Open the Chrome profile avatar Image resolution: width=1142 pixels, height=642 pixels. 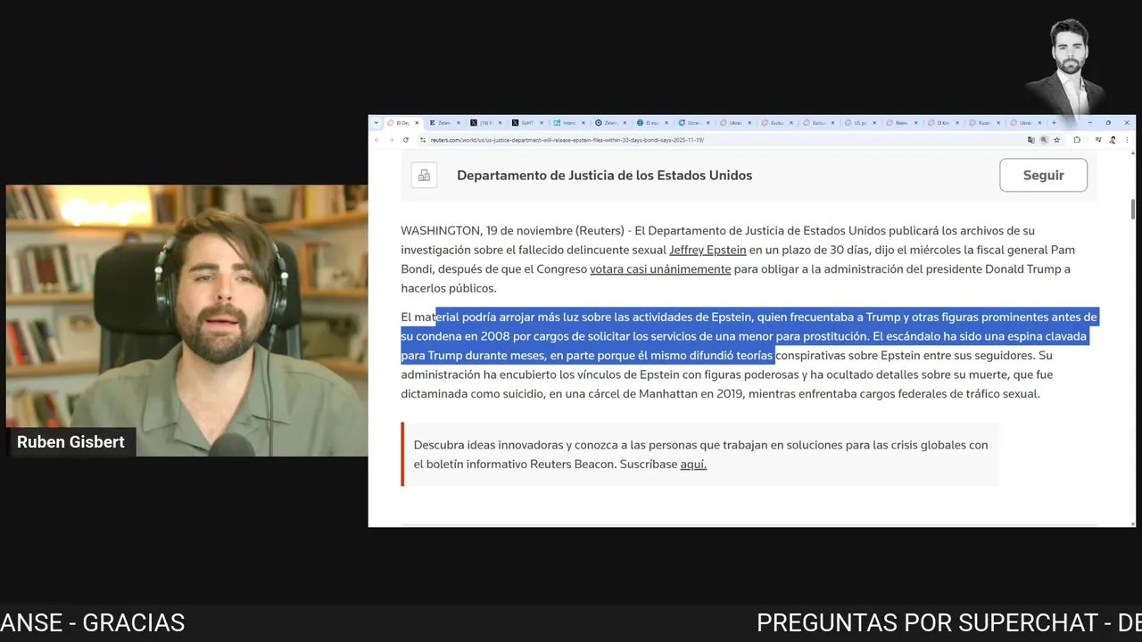[x=1113, y=140]
